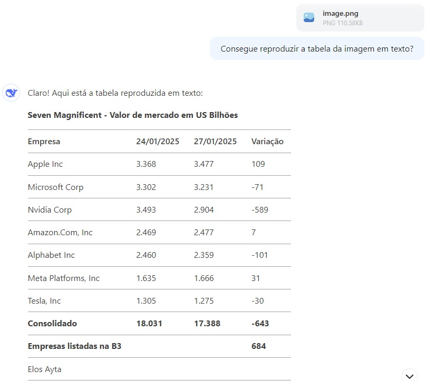Click Apple value '3.368'

[146, 164]
